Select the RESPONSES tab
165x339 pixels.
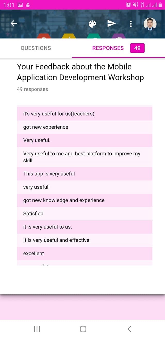tap(108, 48)
